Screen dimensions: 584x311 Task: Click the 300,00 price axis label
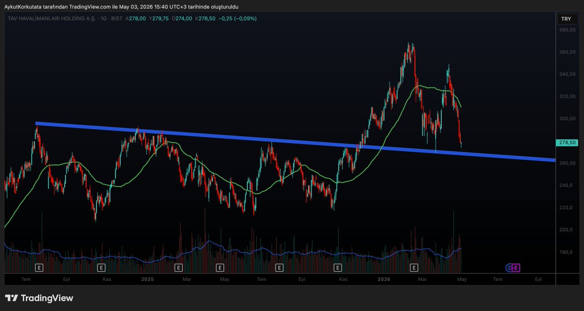point(567,119)
